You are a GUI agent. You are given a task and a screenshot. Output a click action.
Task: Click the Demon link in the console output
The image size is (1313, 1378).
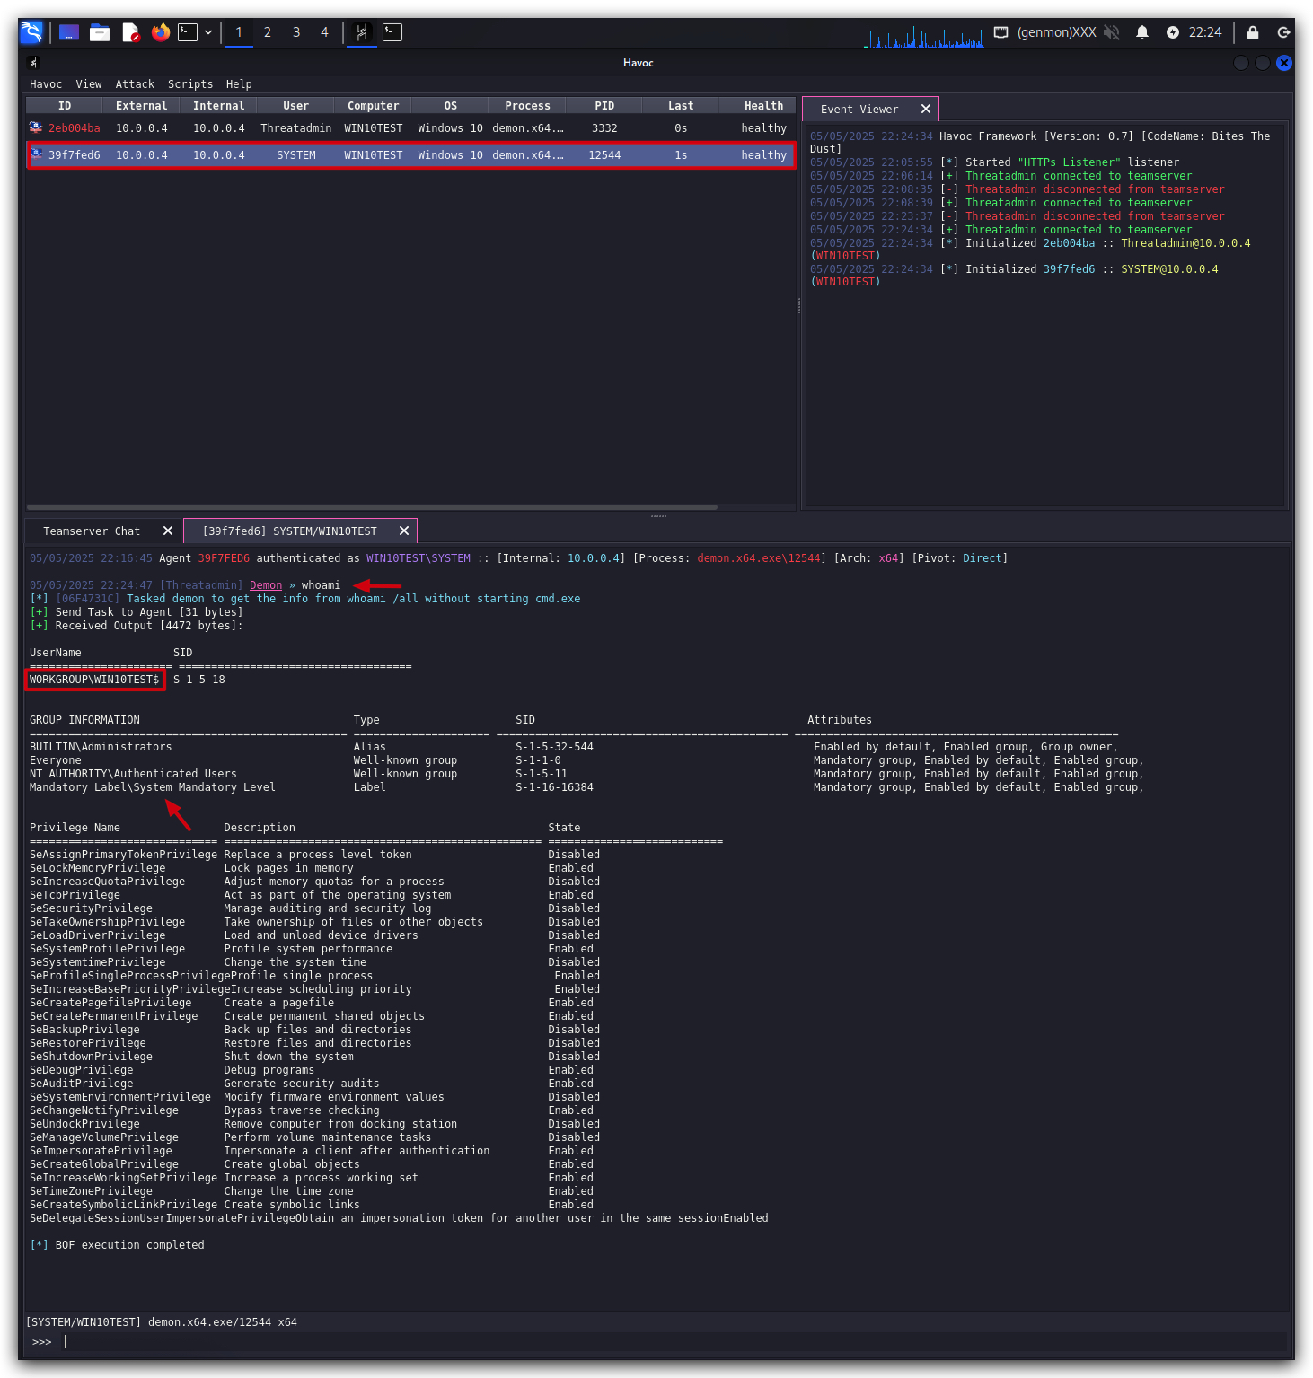(x=266, y=585)
